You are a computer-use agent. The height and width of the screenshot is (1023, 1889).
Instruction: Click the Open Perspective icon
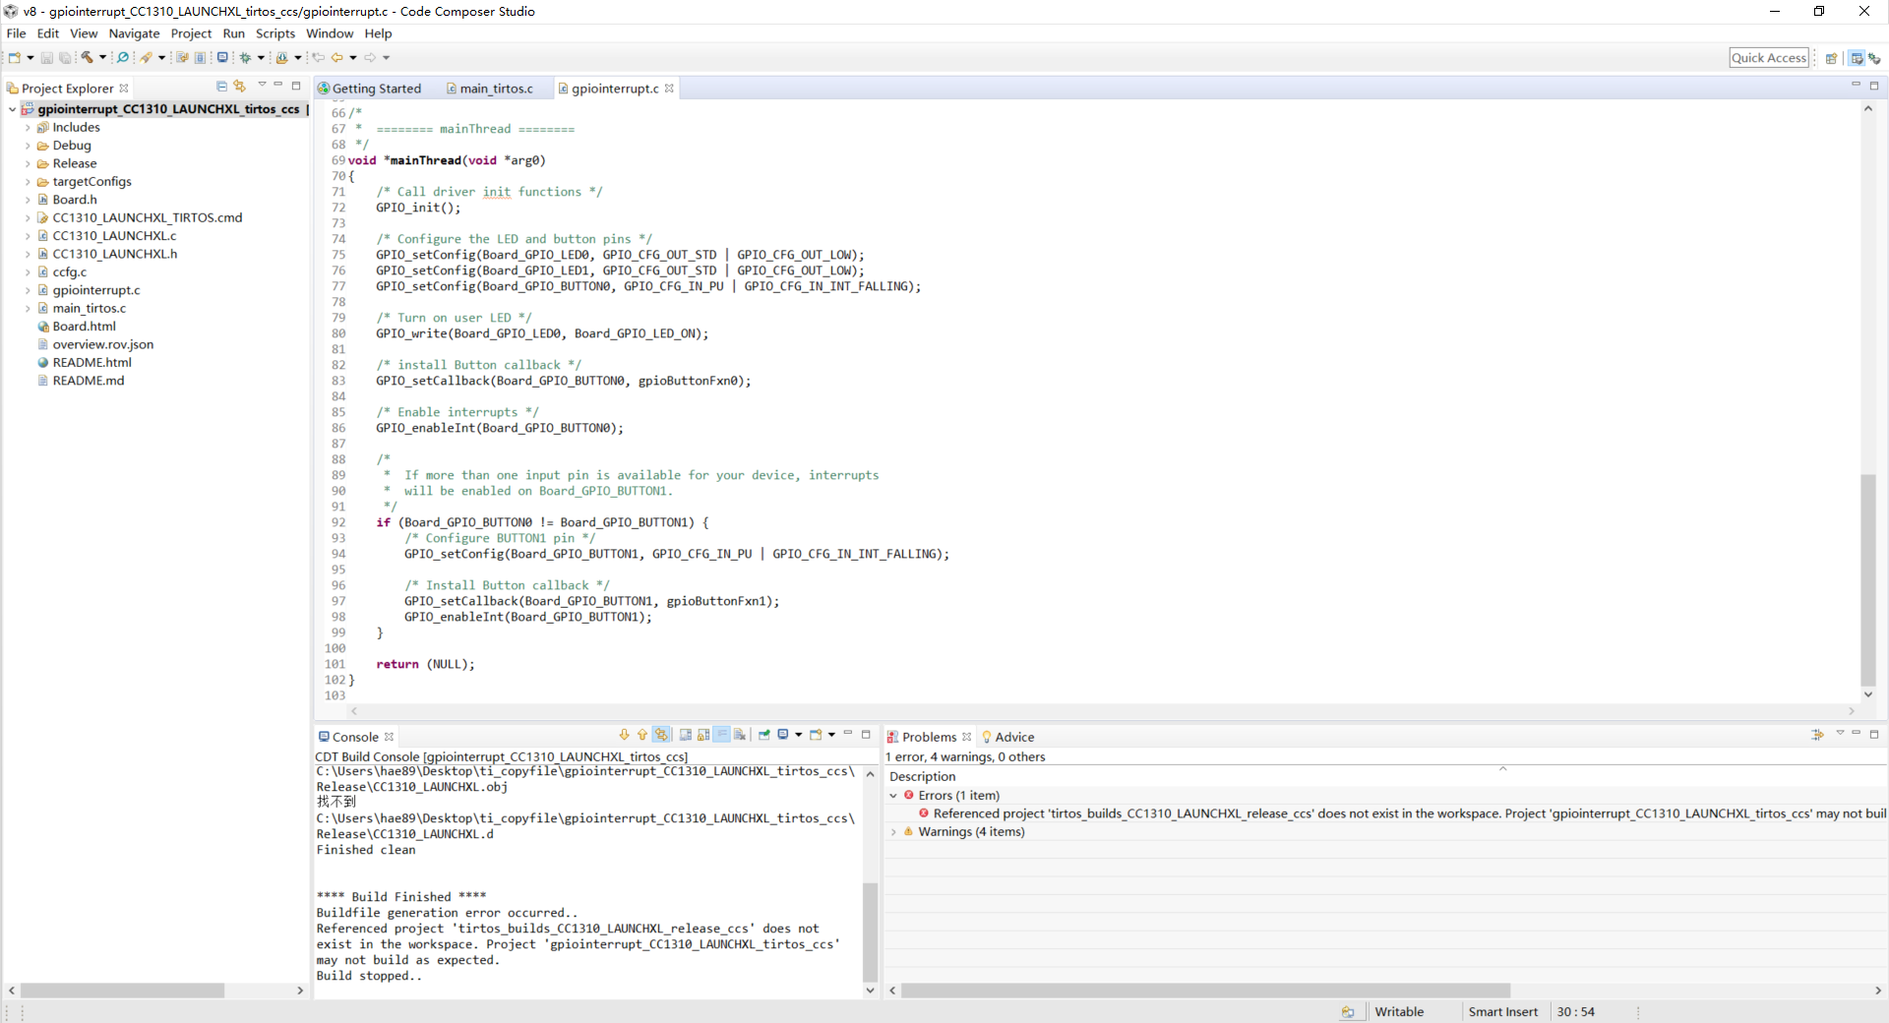pyautogui.click(x=1831, y=58)
